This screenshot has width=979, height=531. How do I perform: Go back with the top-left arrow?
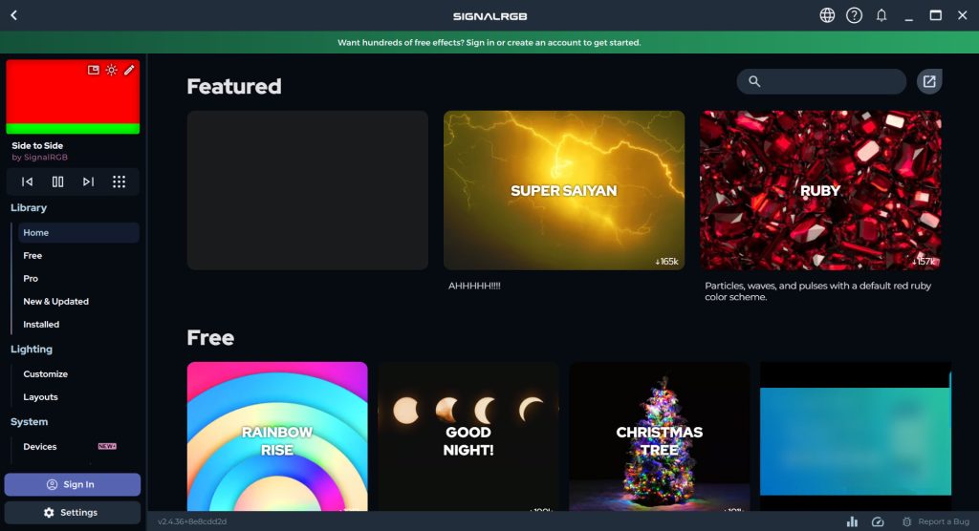point(13,15)
